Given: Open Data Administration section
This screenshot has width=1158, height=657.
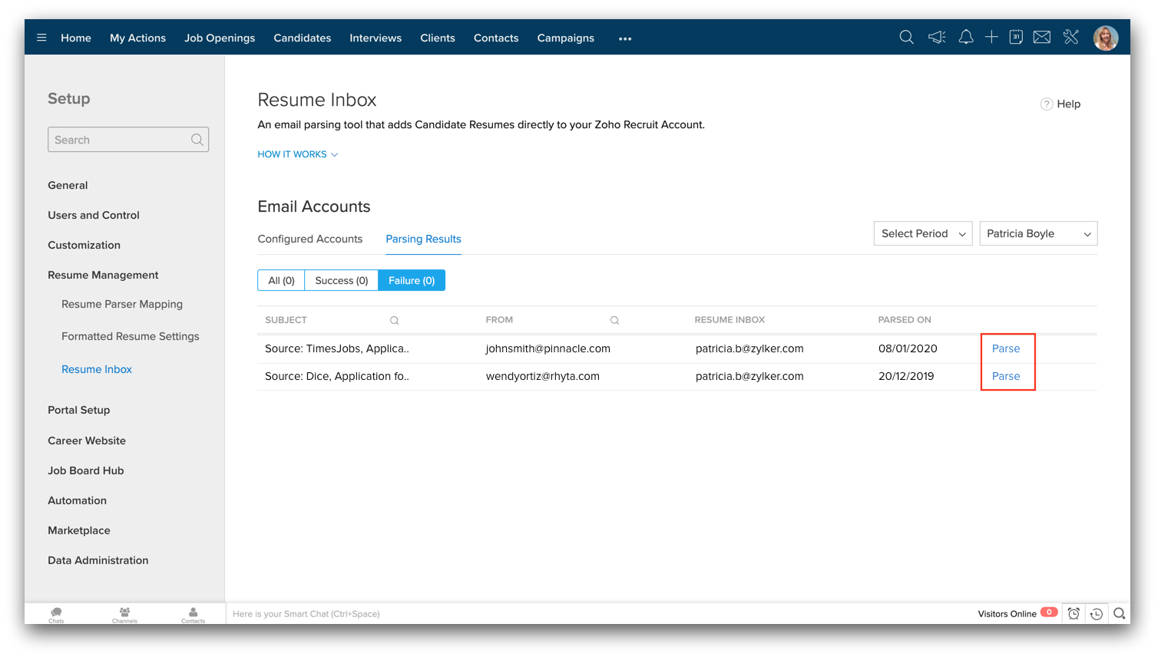Looking at the screenshot, I should click(98, 560).
